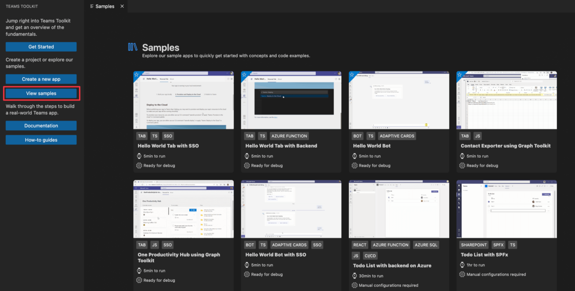Click the gear icon beside Ready for debug on Hello World Bot with SSO
This screenshot has width=575, height=291.
coord(246,274)
